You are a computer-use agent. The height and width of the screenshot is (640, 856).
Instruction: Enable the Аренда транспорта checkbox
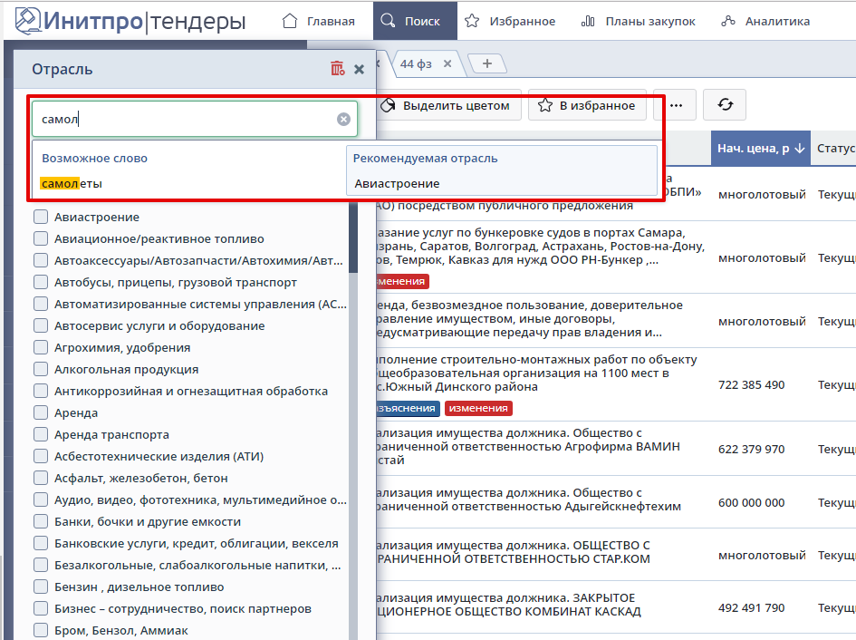tap(41, 435)
